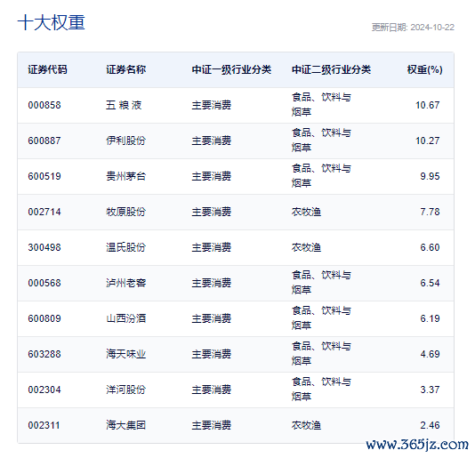The width and height of the screenshot is (475, 458).
Task: Click 食品、饮料与烟草 in the 海天味业 row
Action: (321, 353)
